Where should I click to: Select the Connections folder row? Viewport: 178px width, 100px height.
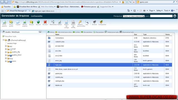click(109, 38)
